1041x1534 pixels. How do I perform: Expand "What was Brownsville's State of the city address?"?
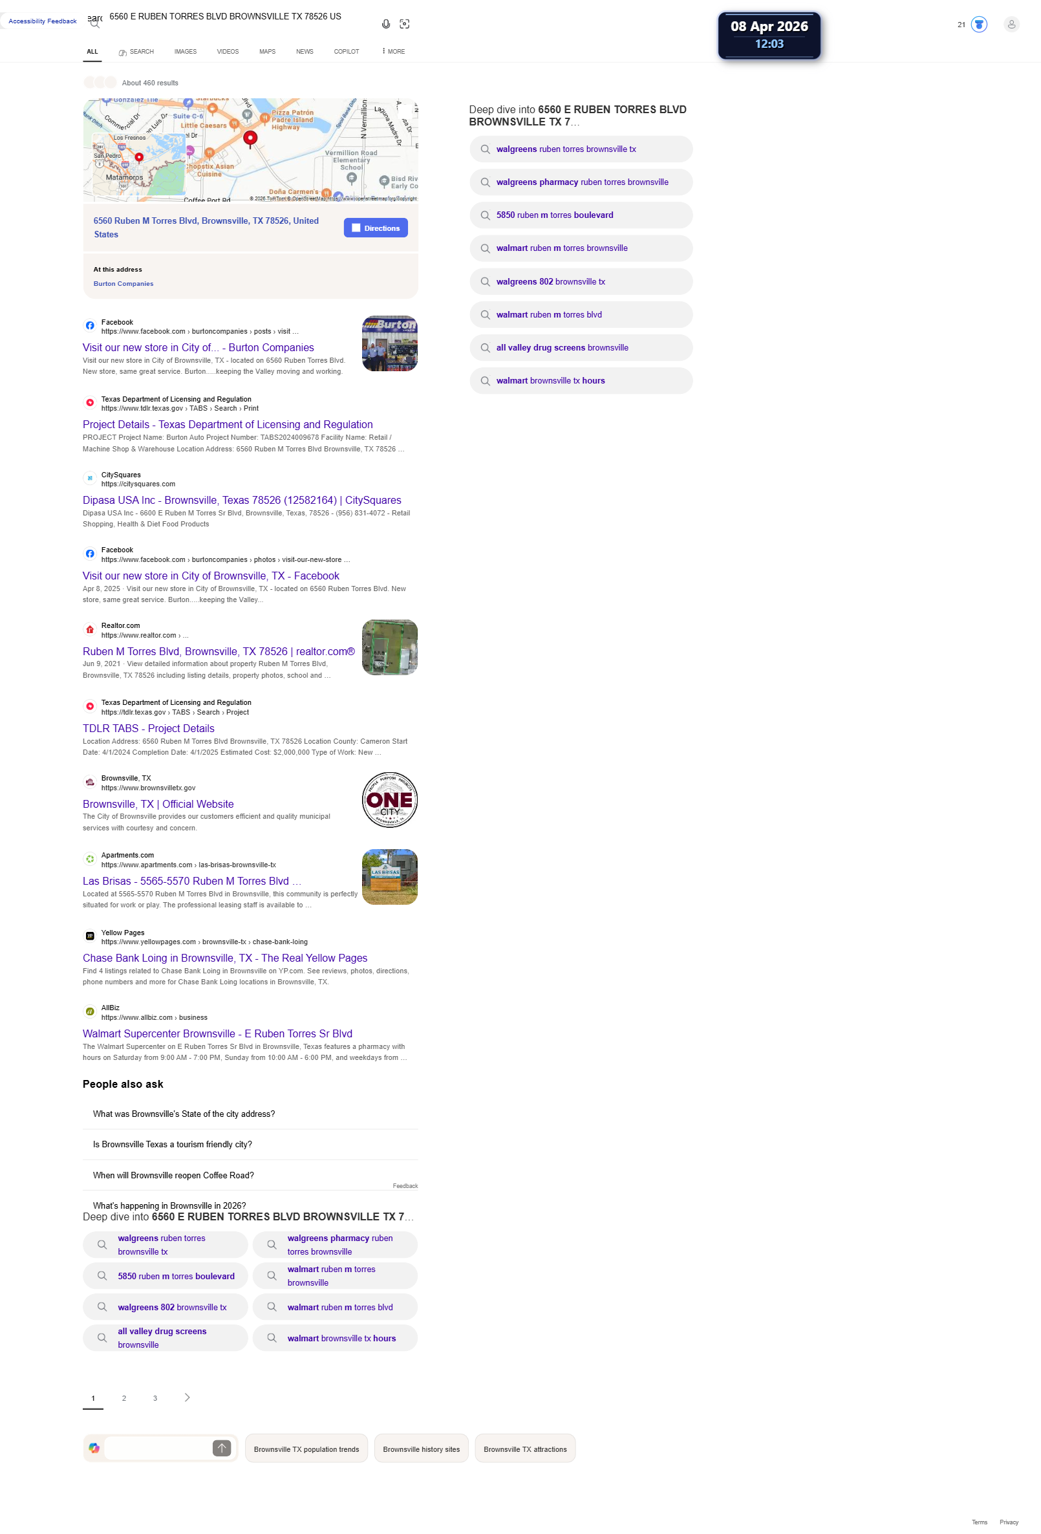250,1114
